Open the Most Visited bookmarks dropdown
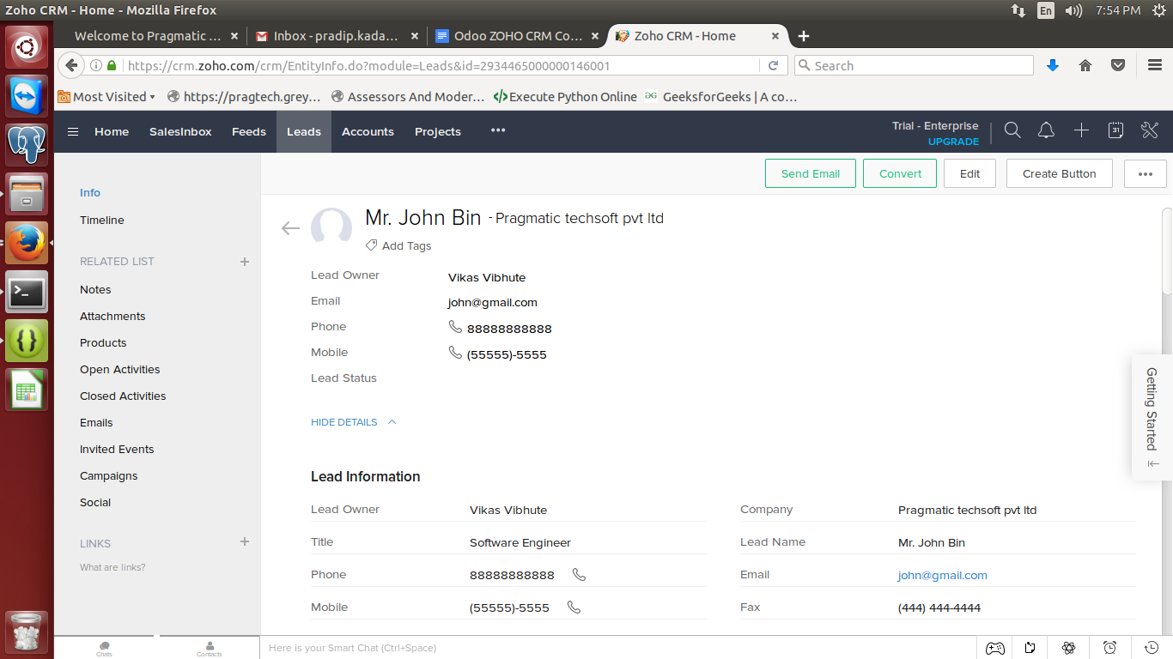Image resolution: width=1173 pixels, height=659 pixels. click(x=106, y=96)
